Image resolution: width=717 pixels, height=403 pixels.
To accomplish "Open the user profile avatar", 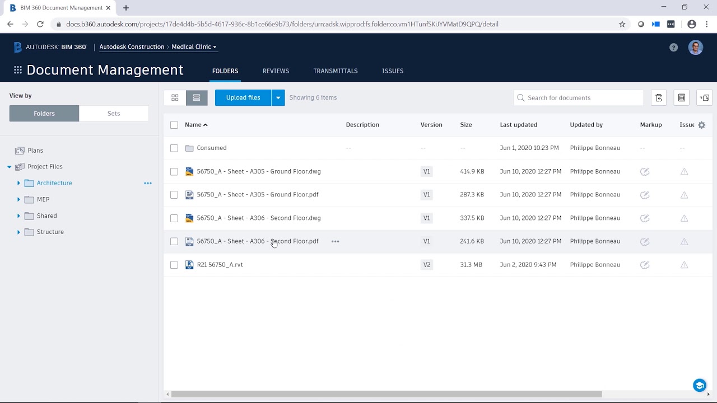I will (695, 48).
